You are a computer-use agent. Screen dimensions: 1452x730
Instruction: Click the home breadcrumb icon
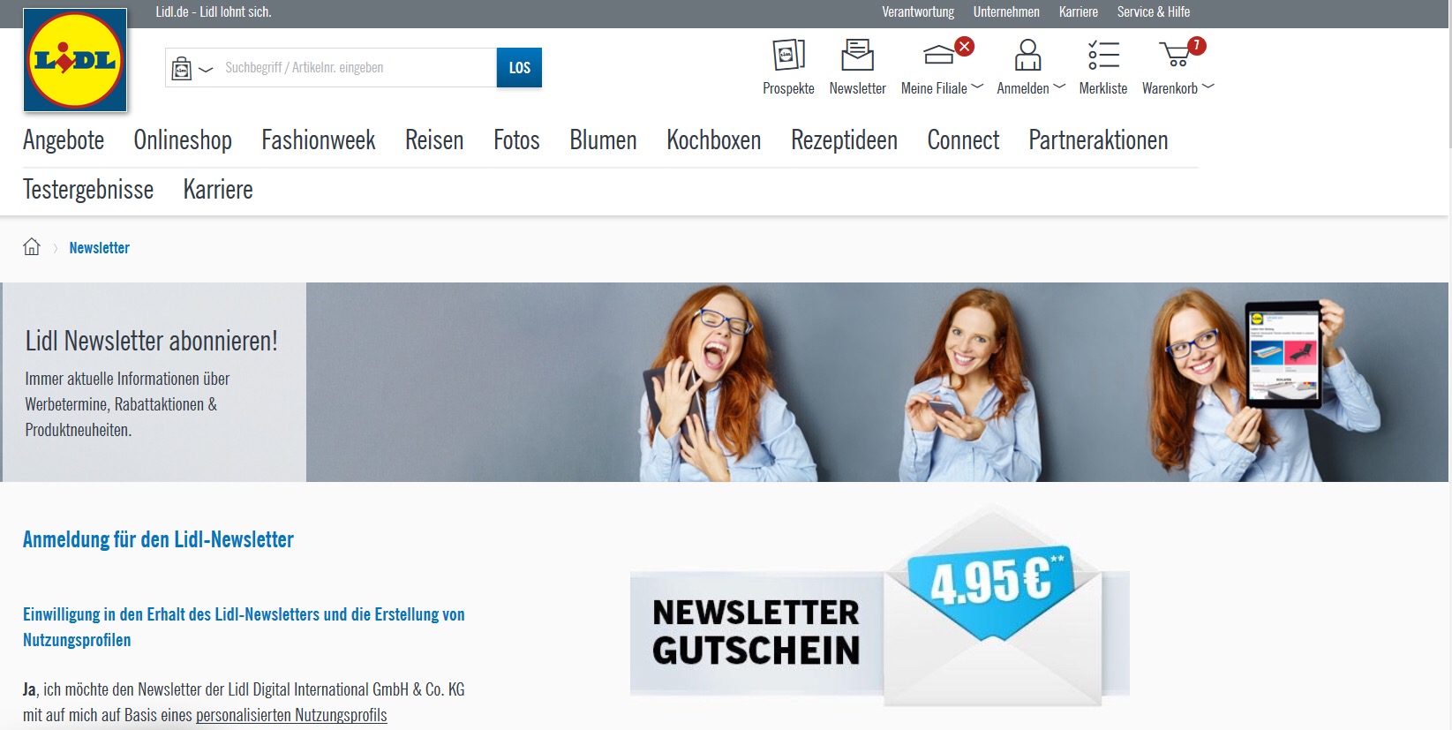pos(32,247)
